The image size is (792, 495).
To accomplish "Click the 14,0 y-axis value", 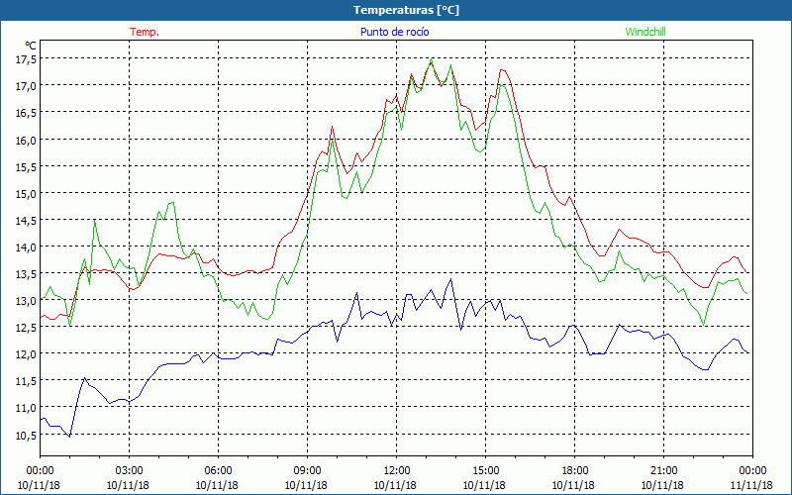I will tap(26, 247).
